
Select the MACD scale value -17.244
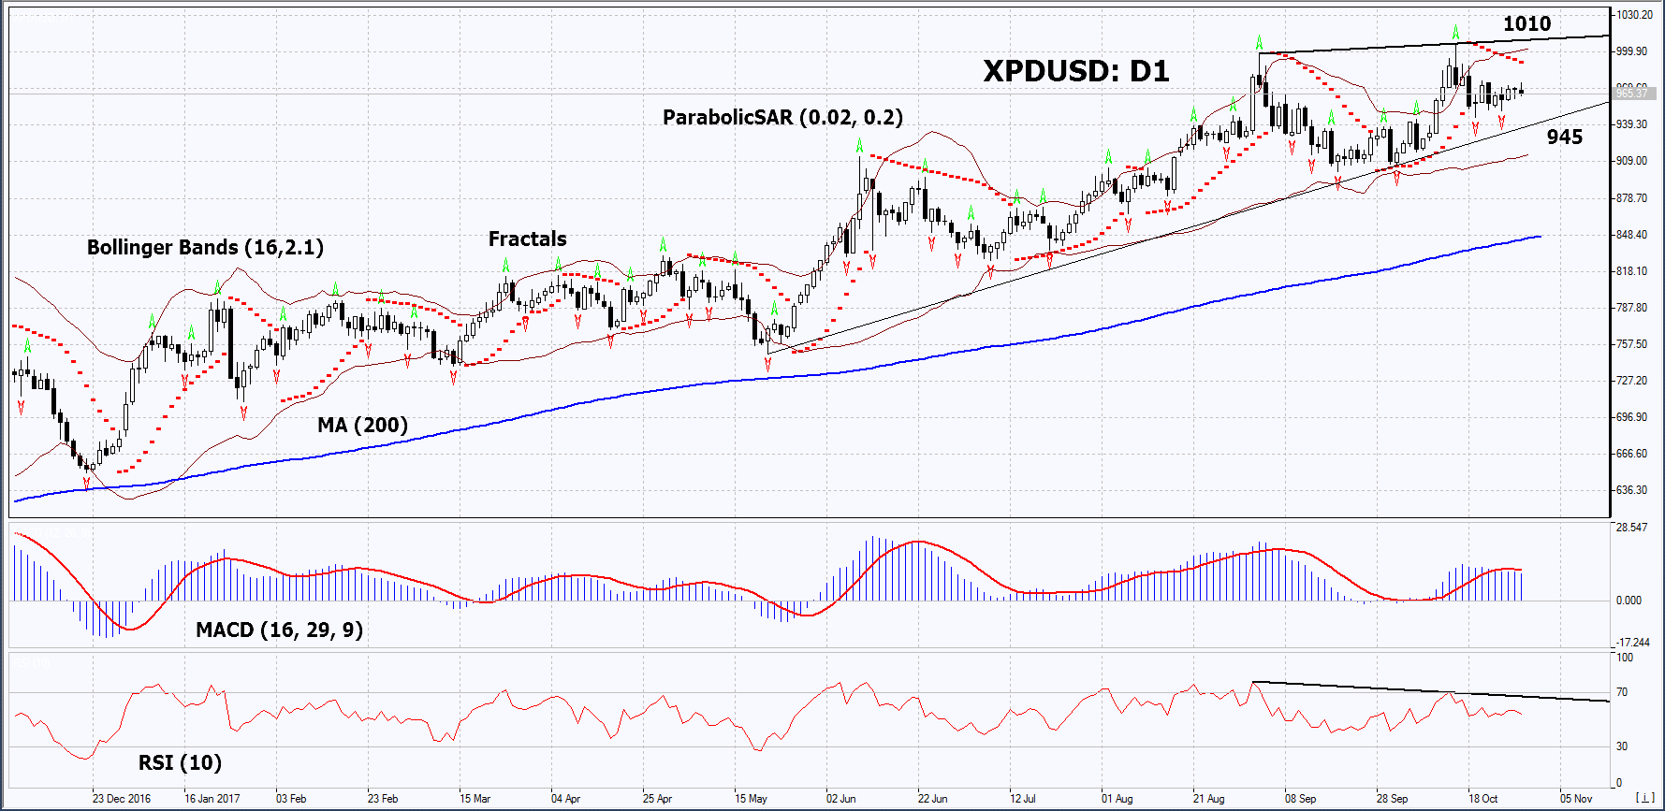(1632, 643)
